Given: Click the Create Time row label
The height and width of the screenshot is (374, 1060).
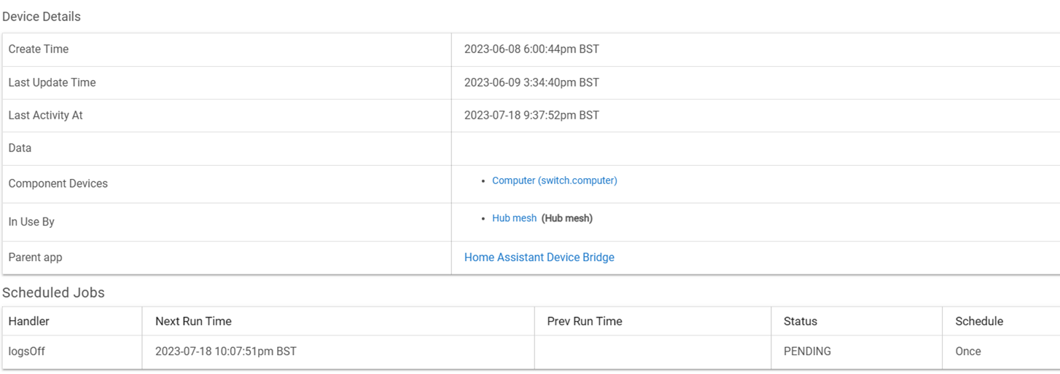Looking at the screenshot, I should tap(39, 49).
